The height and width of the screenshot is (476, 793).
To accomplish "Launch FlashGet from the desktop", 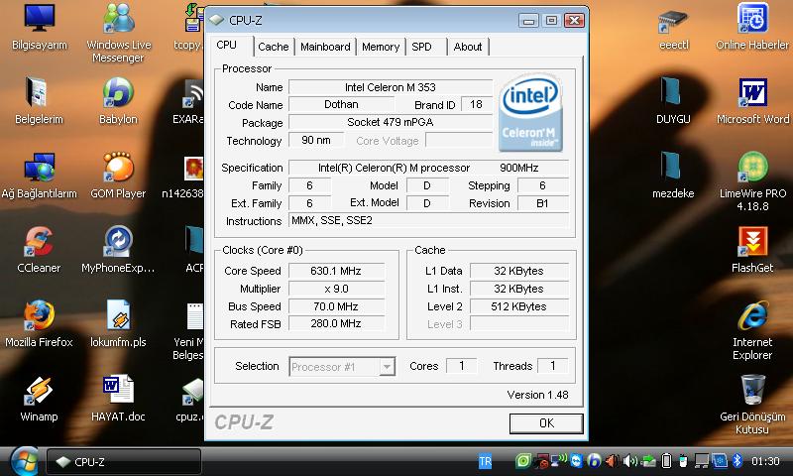I will click(x=752, y=242).
